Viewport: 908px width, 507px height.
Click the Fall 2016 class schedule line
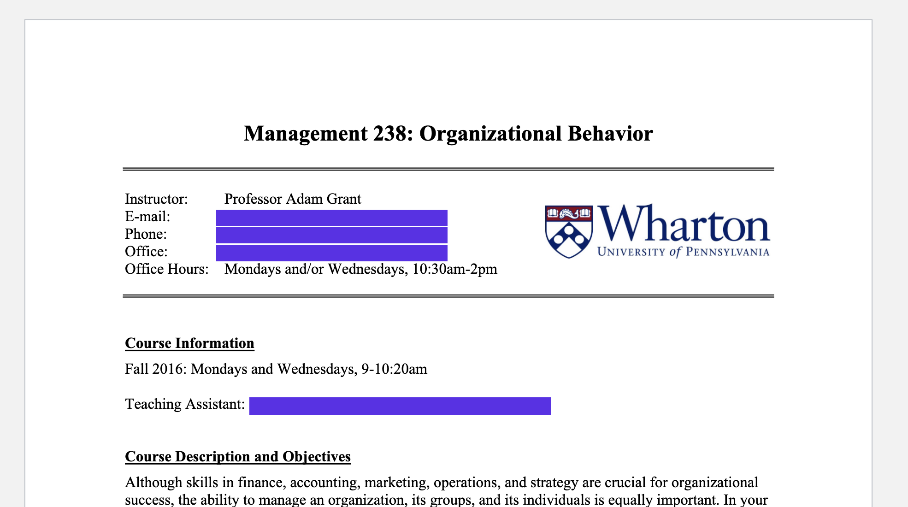click(276, 369)
